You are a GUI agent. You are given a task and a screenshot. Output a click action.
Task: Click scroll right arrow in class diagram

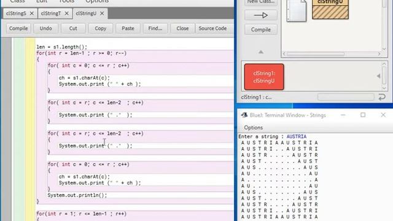point(379,54)
